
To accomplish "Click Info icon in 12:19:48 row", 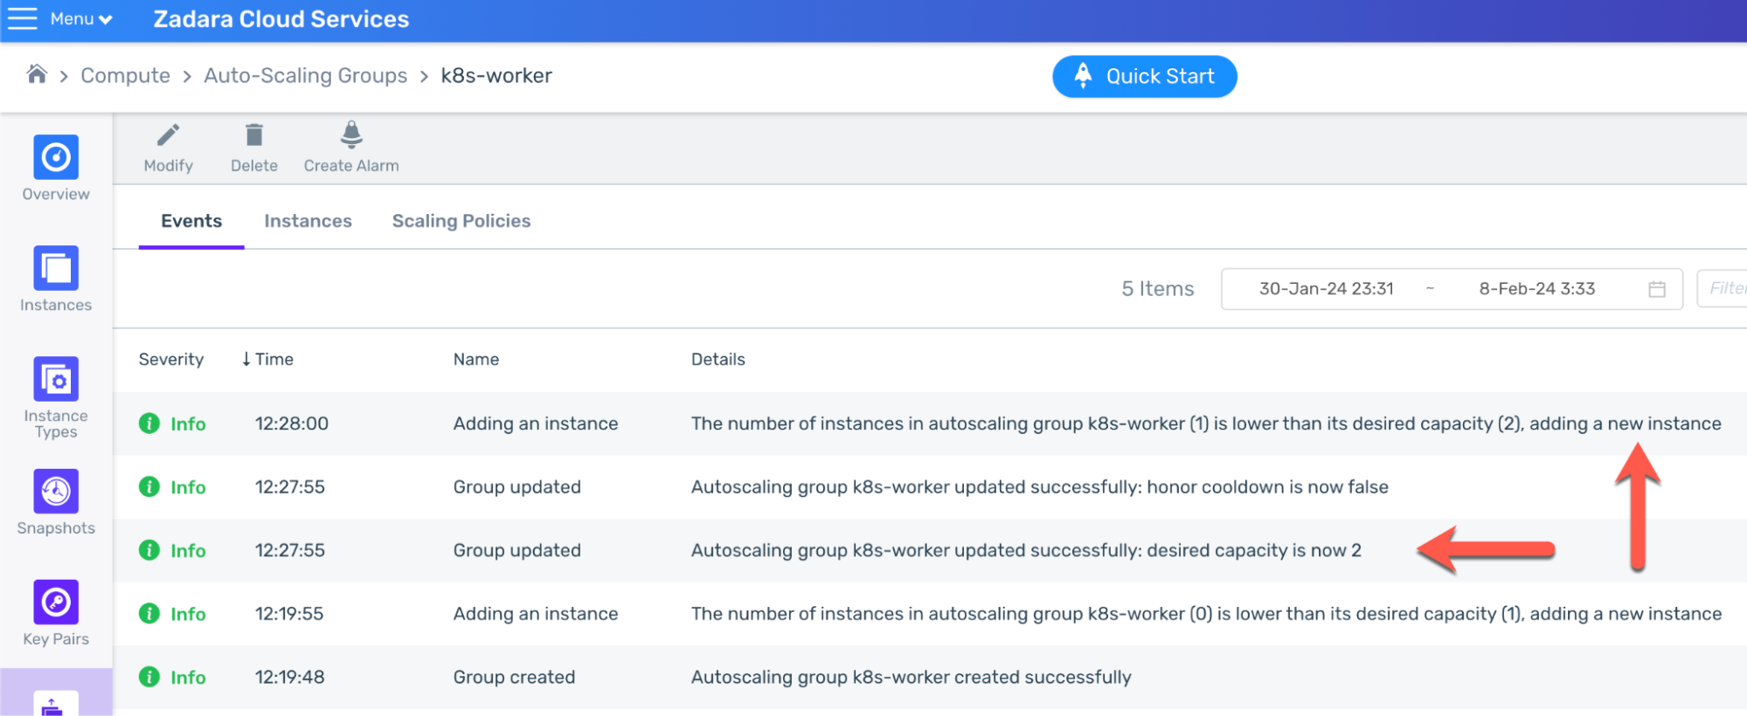I will coord(149,677).
